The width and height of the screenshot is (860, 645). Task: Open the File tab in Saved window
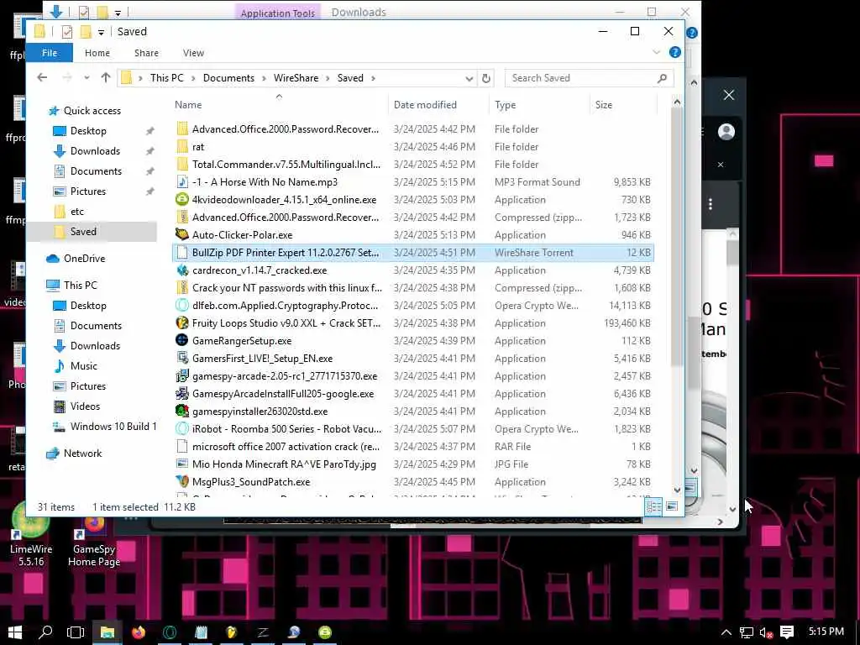click(50, 53)
